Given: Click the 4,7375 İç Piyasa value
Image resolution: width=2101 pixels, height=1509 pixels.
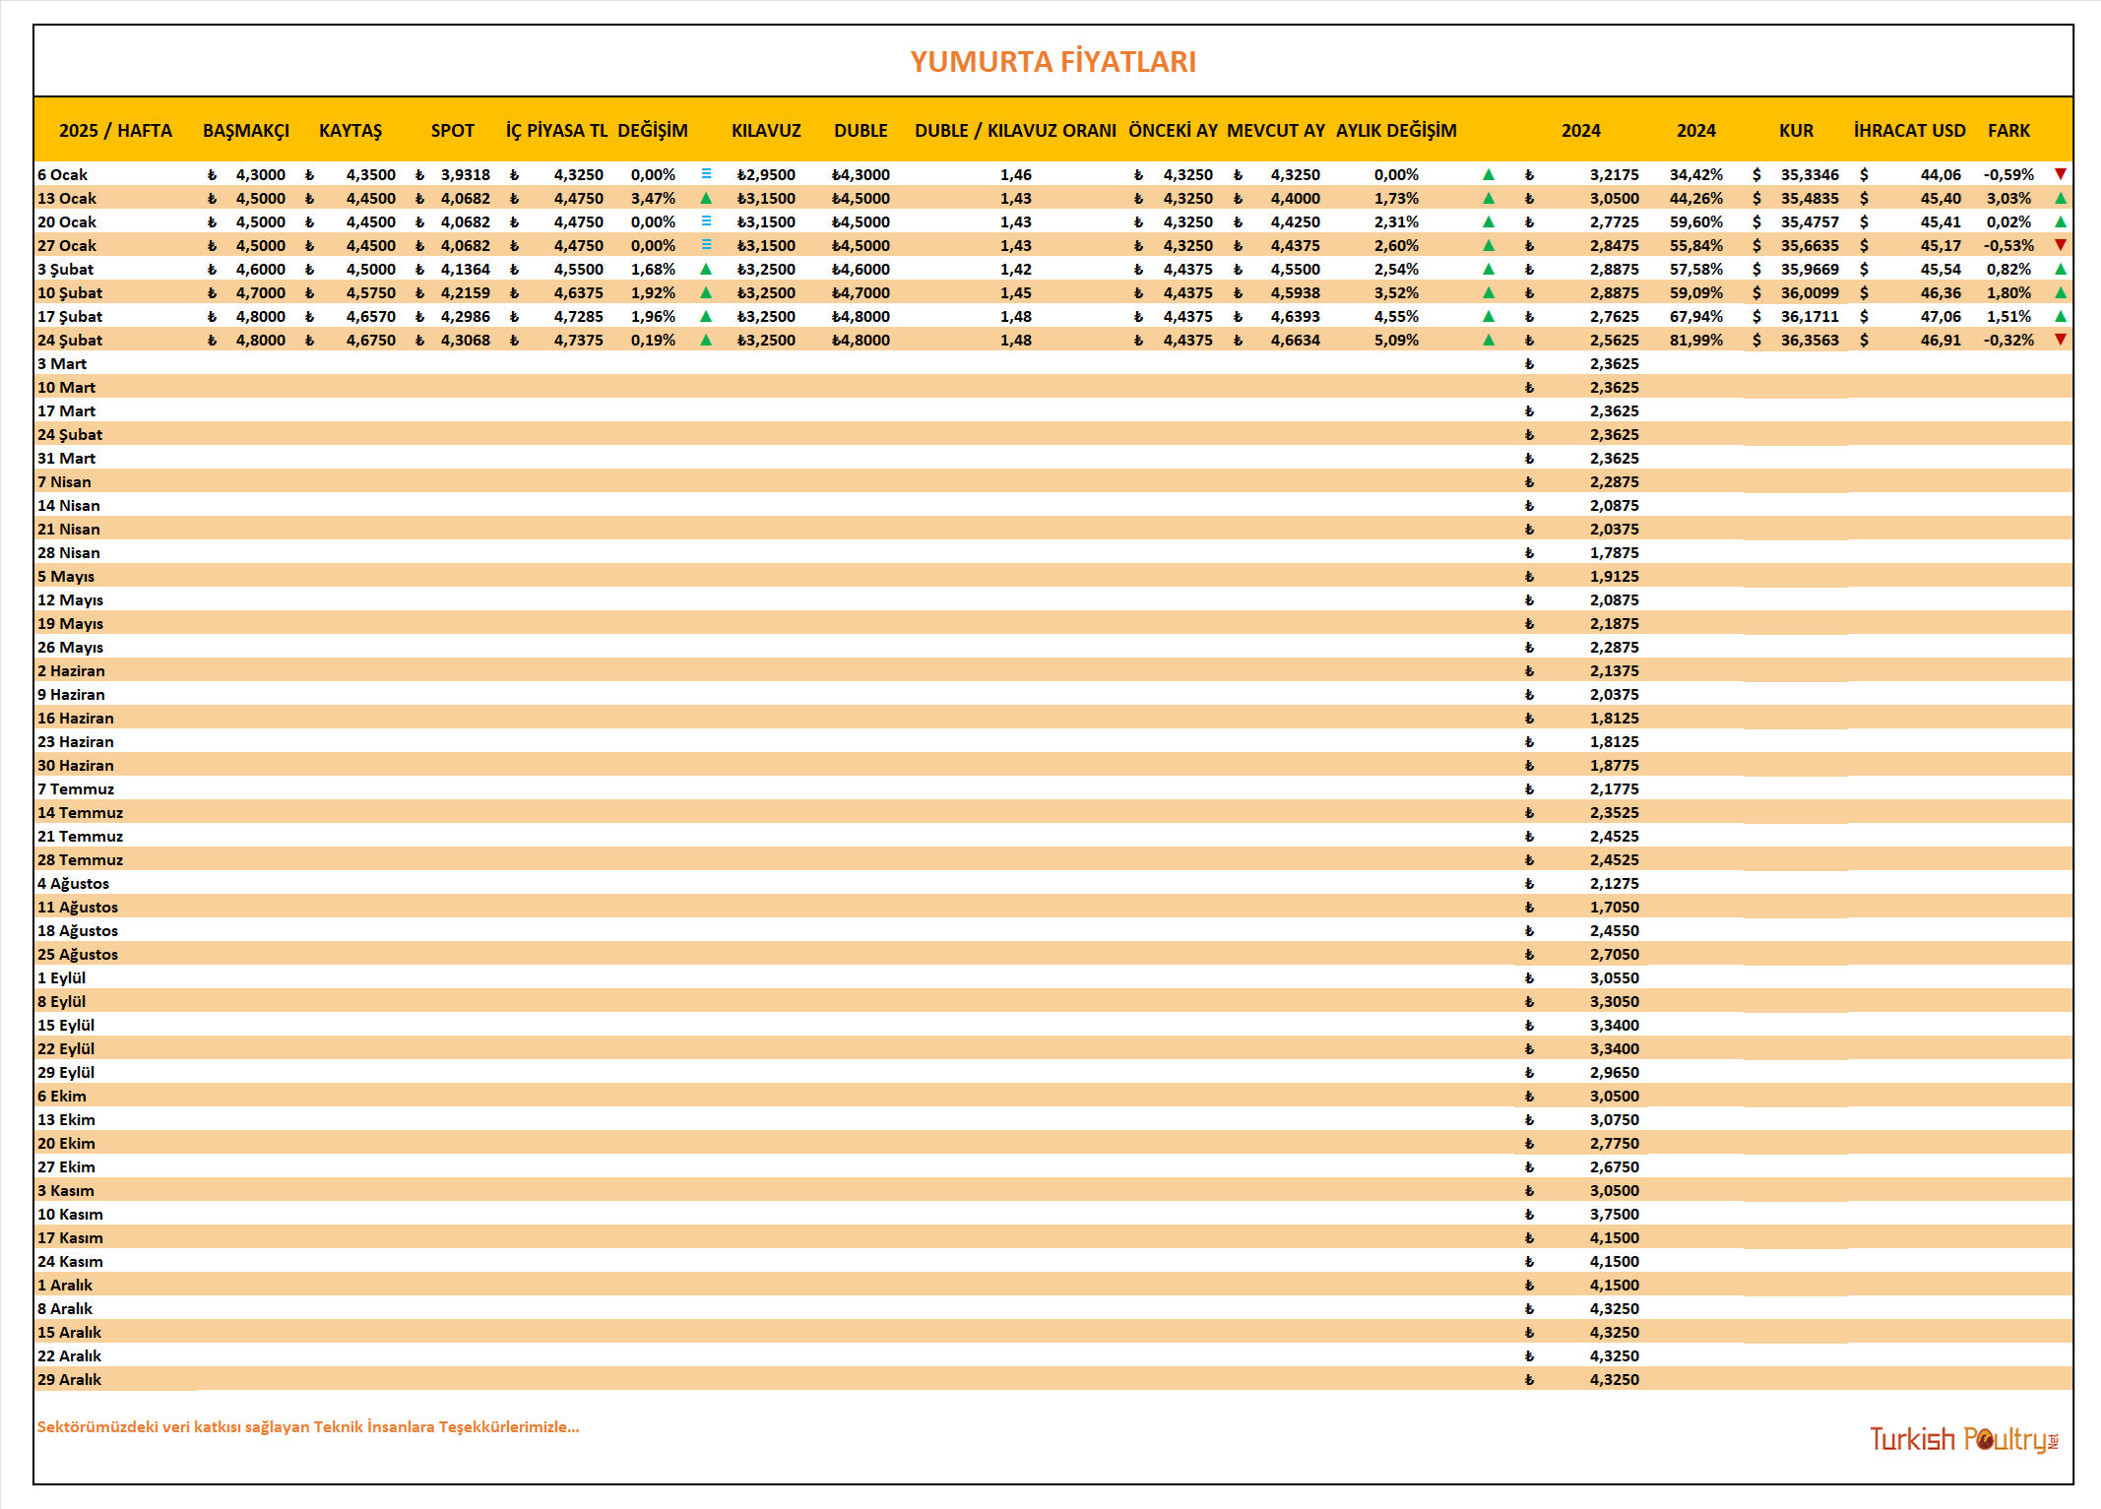Looking at the screenshot, I should (578, 340).
